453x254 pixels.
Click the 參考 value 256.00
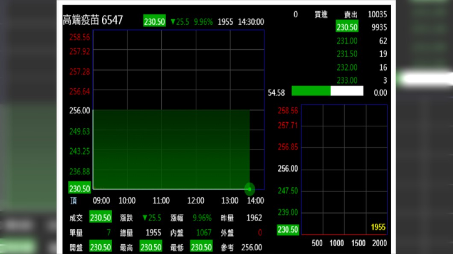point(251,247)
